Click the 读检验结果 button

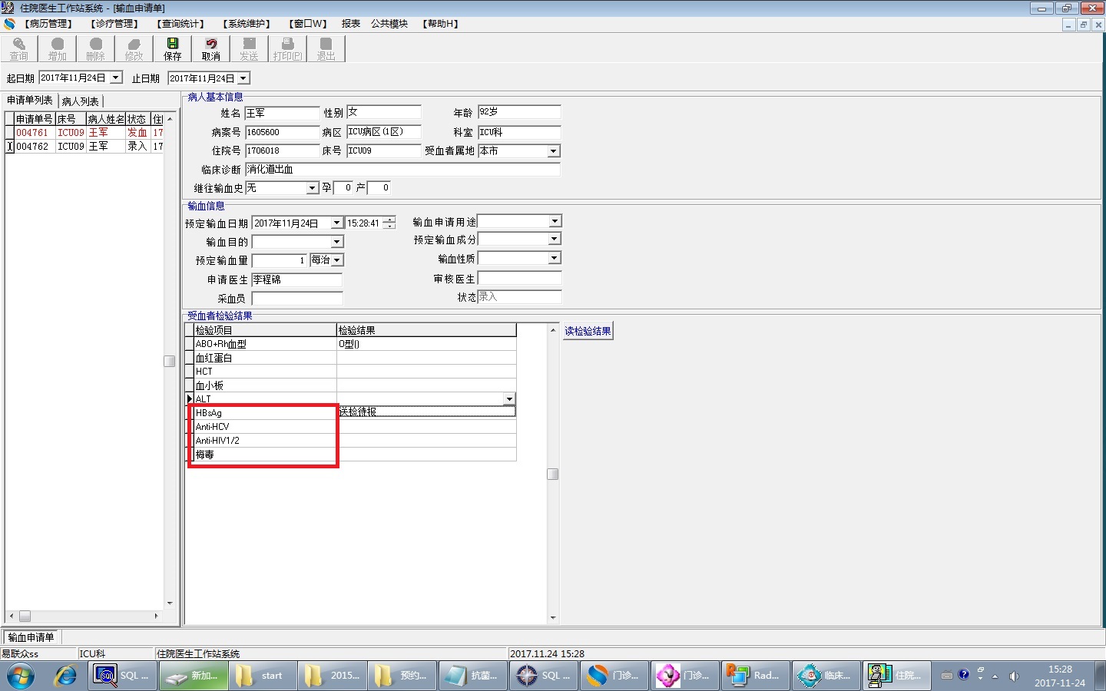tap(588, 331)
